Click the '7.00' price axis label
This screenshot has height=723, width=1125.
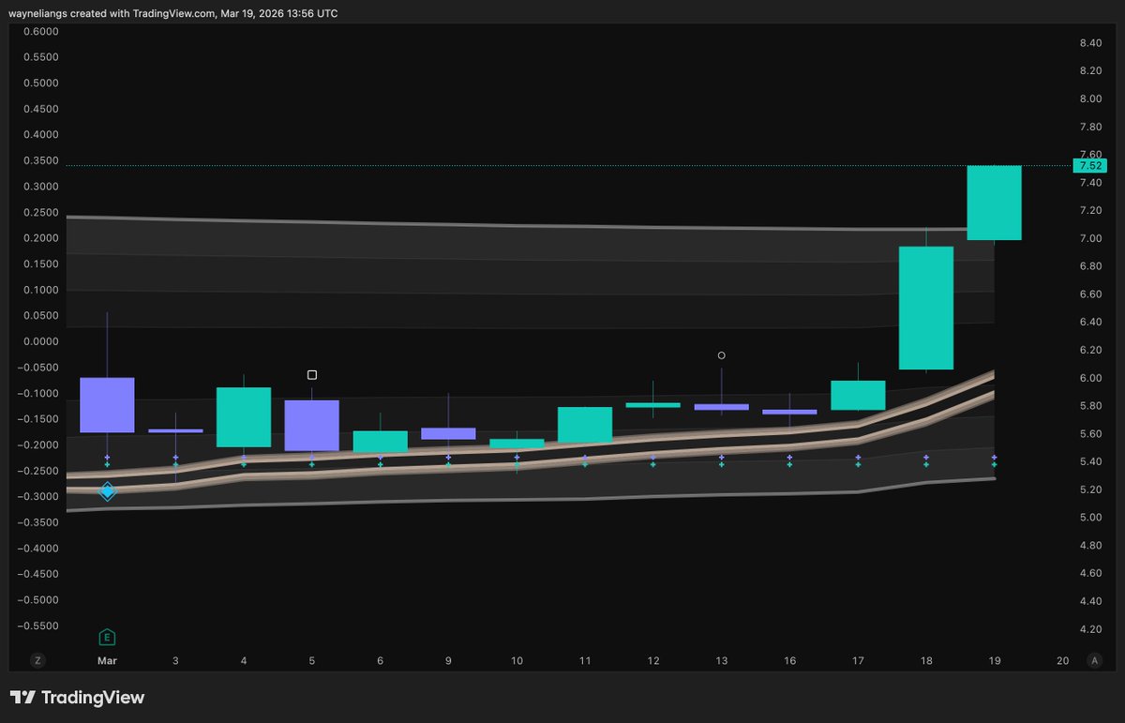1090,238
